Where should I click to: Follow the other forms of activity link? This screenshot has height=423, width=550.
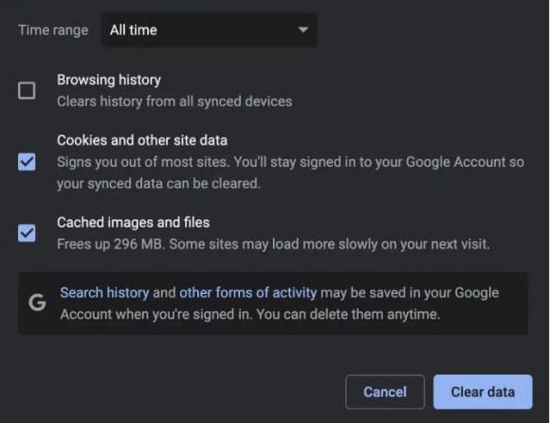coord(248,293)
